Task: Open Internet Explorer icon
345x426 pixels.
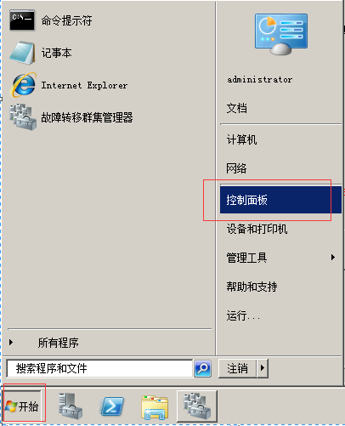Action: click(23, 85)
